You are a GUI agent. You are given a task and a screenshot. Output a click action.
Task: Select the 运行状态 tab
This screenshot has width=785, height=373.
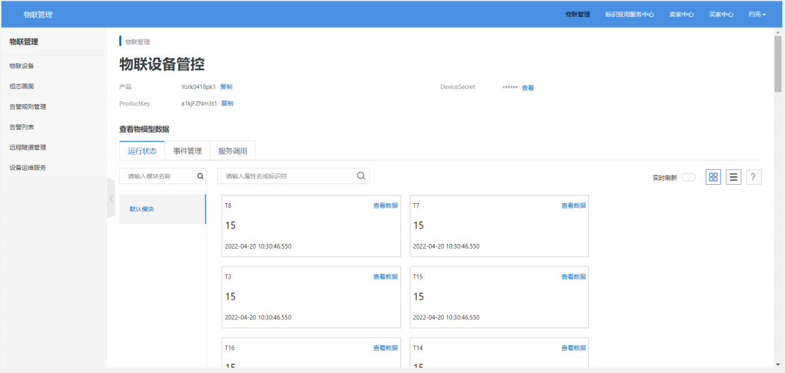click(142, 151)
